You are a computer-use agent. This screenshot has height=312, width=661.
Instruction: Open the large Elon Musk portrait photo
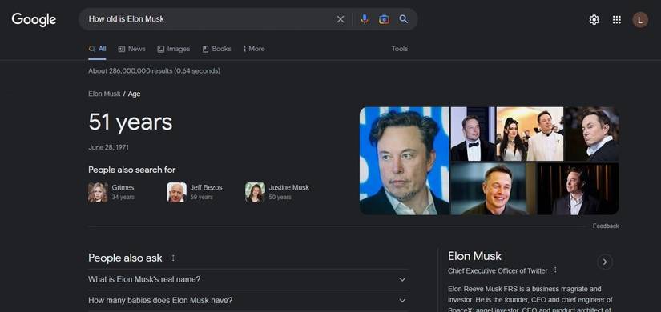click(x=405, y=161)
